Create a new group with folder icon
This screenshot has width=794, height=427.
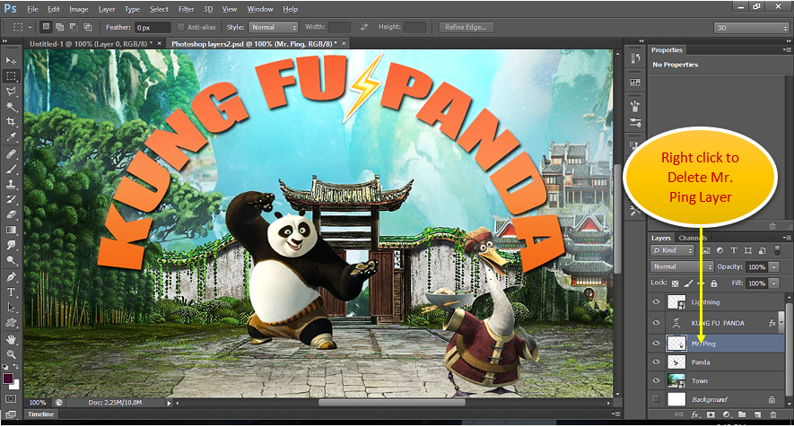pos(741,415)
